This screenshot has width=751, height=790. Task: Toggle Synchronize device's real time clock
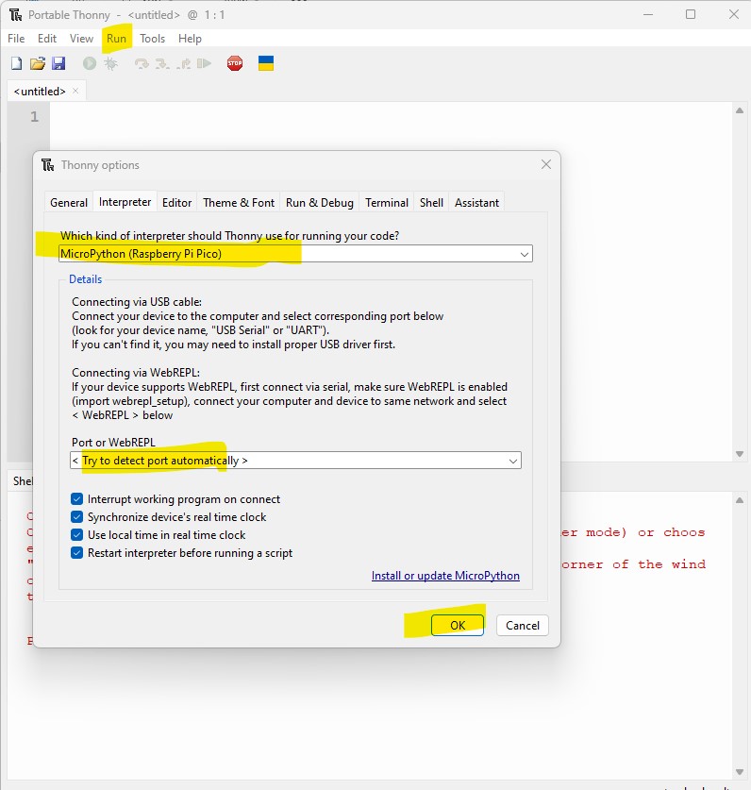[x=77, y=517]
